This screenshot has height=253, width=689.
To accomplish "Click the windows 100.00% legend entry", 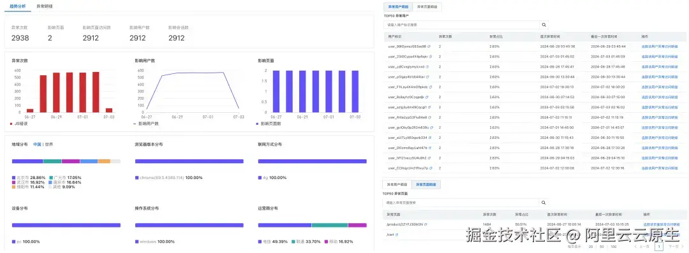I will (154, 242).
